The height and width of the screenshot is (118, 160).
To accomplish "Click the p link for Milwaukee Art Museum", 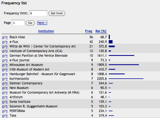I will (x=3, y=65).
